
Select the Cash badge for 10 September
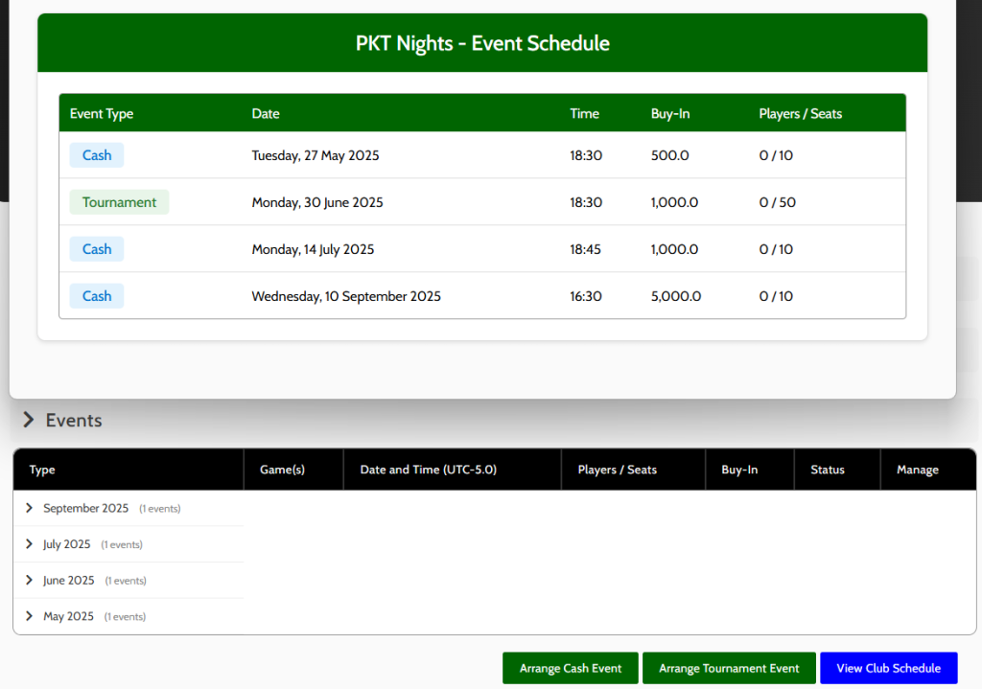point(97,296)
